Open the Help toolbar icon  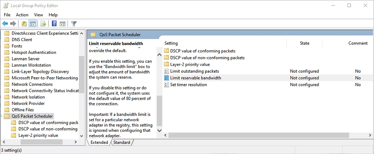pyautogui.click(x=54, y=24)
